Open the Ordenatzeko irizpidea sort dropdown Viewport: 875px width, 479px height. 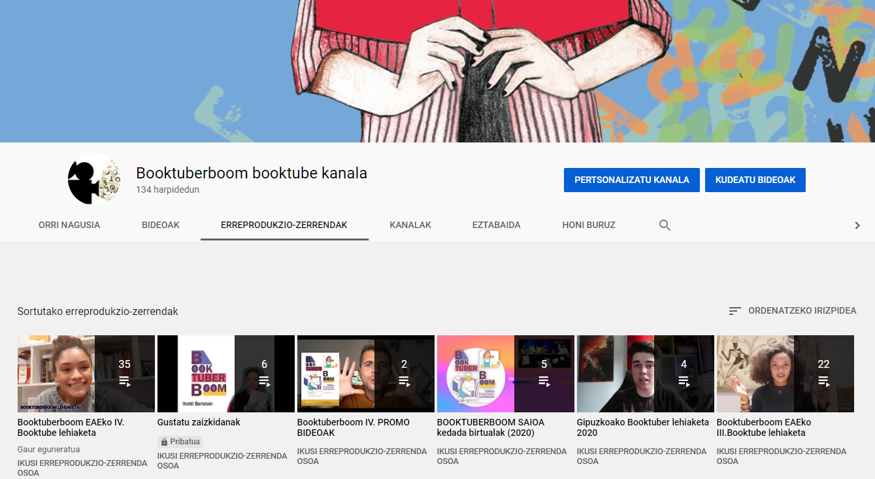click(x=793, y=311)
